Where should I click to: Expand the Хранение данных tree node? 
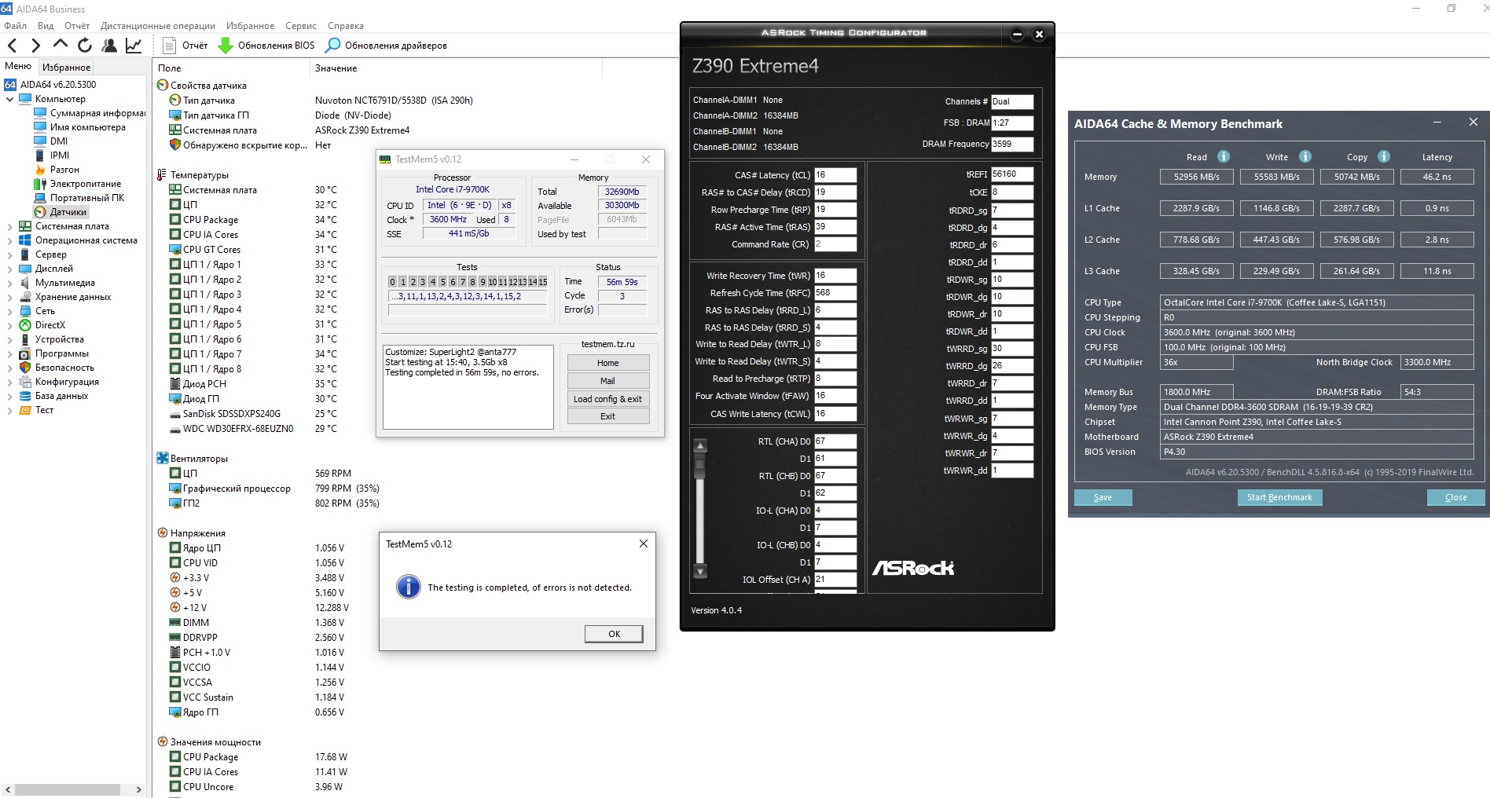pos(9,297)
